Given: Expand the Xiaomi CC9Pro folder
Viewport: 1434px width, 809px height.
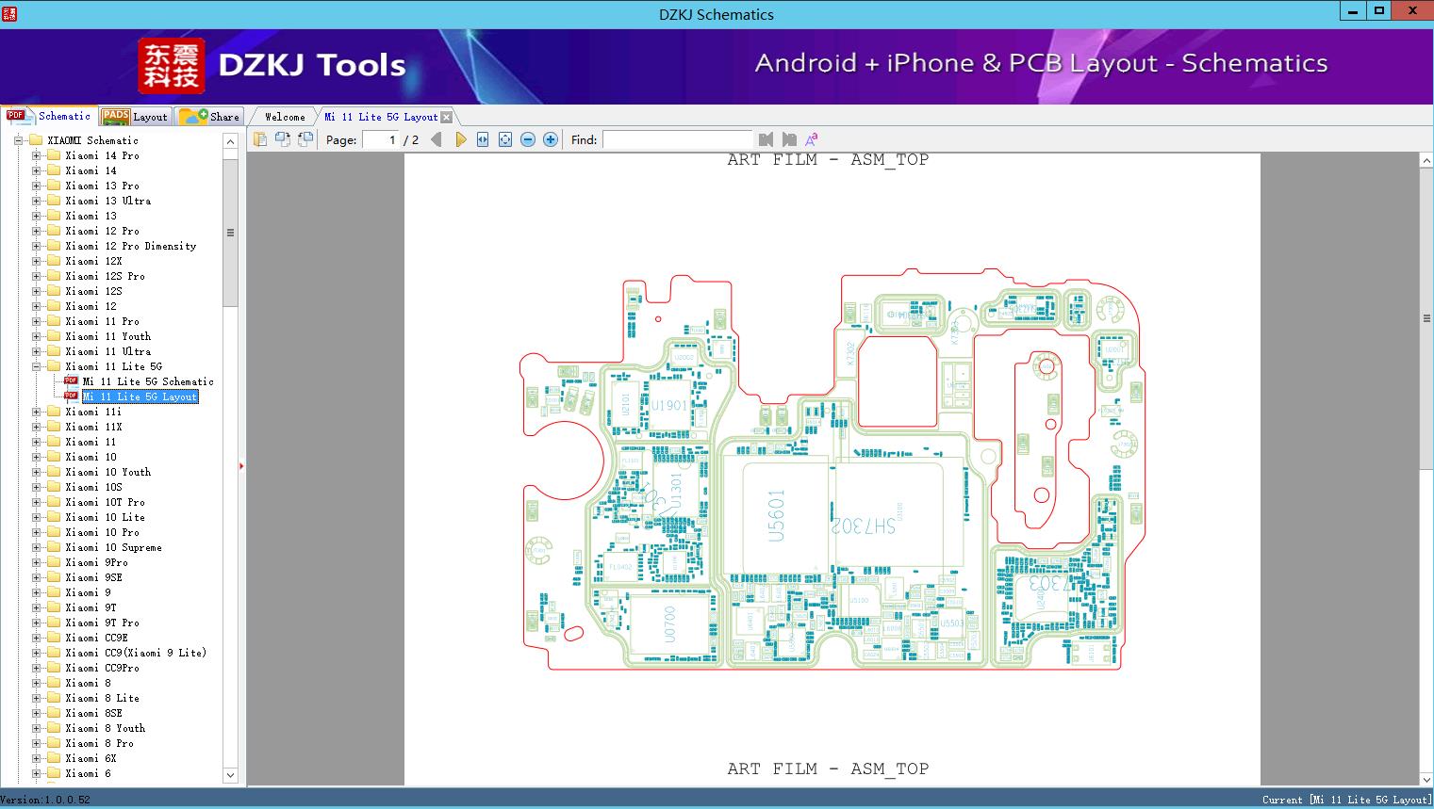Looking at the screenshot, I should point(36,668).
